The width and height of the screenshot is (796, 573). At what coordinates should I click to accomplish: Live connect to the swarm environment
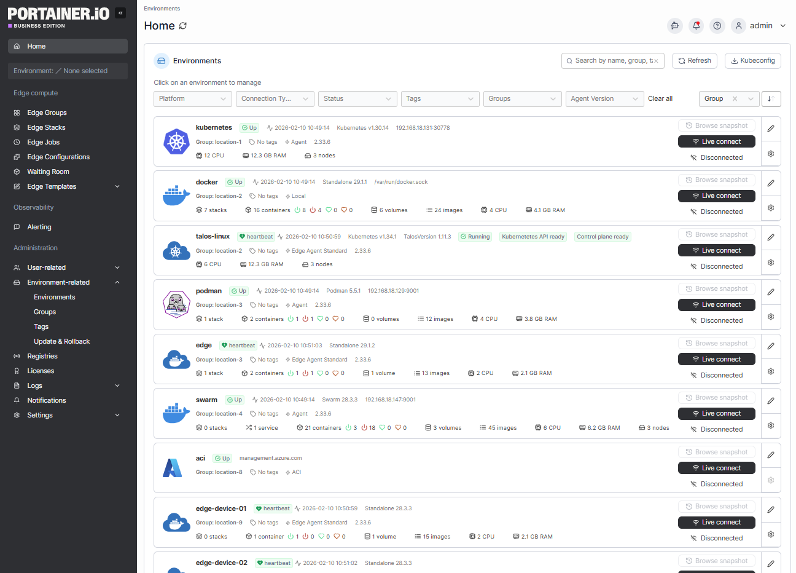pos(716,414)
